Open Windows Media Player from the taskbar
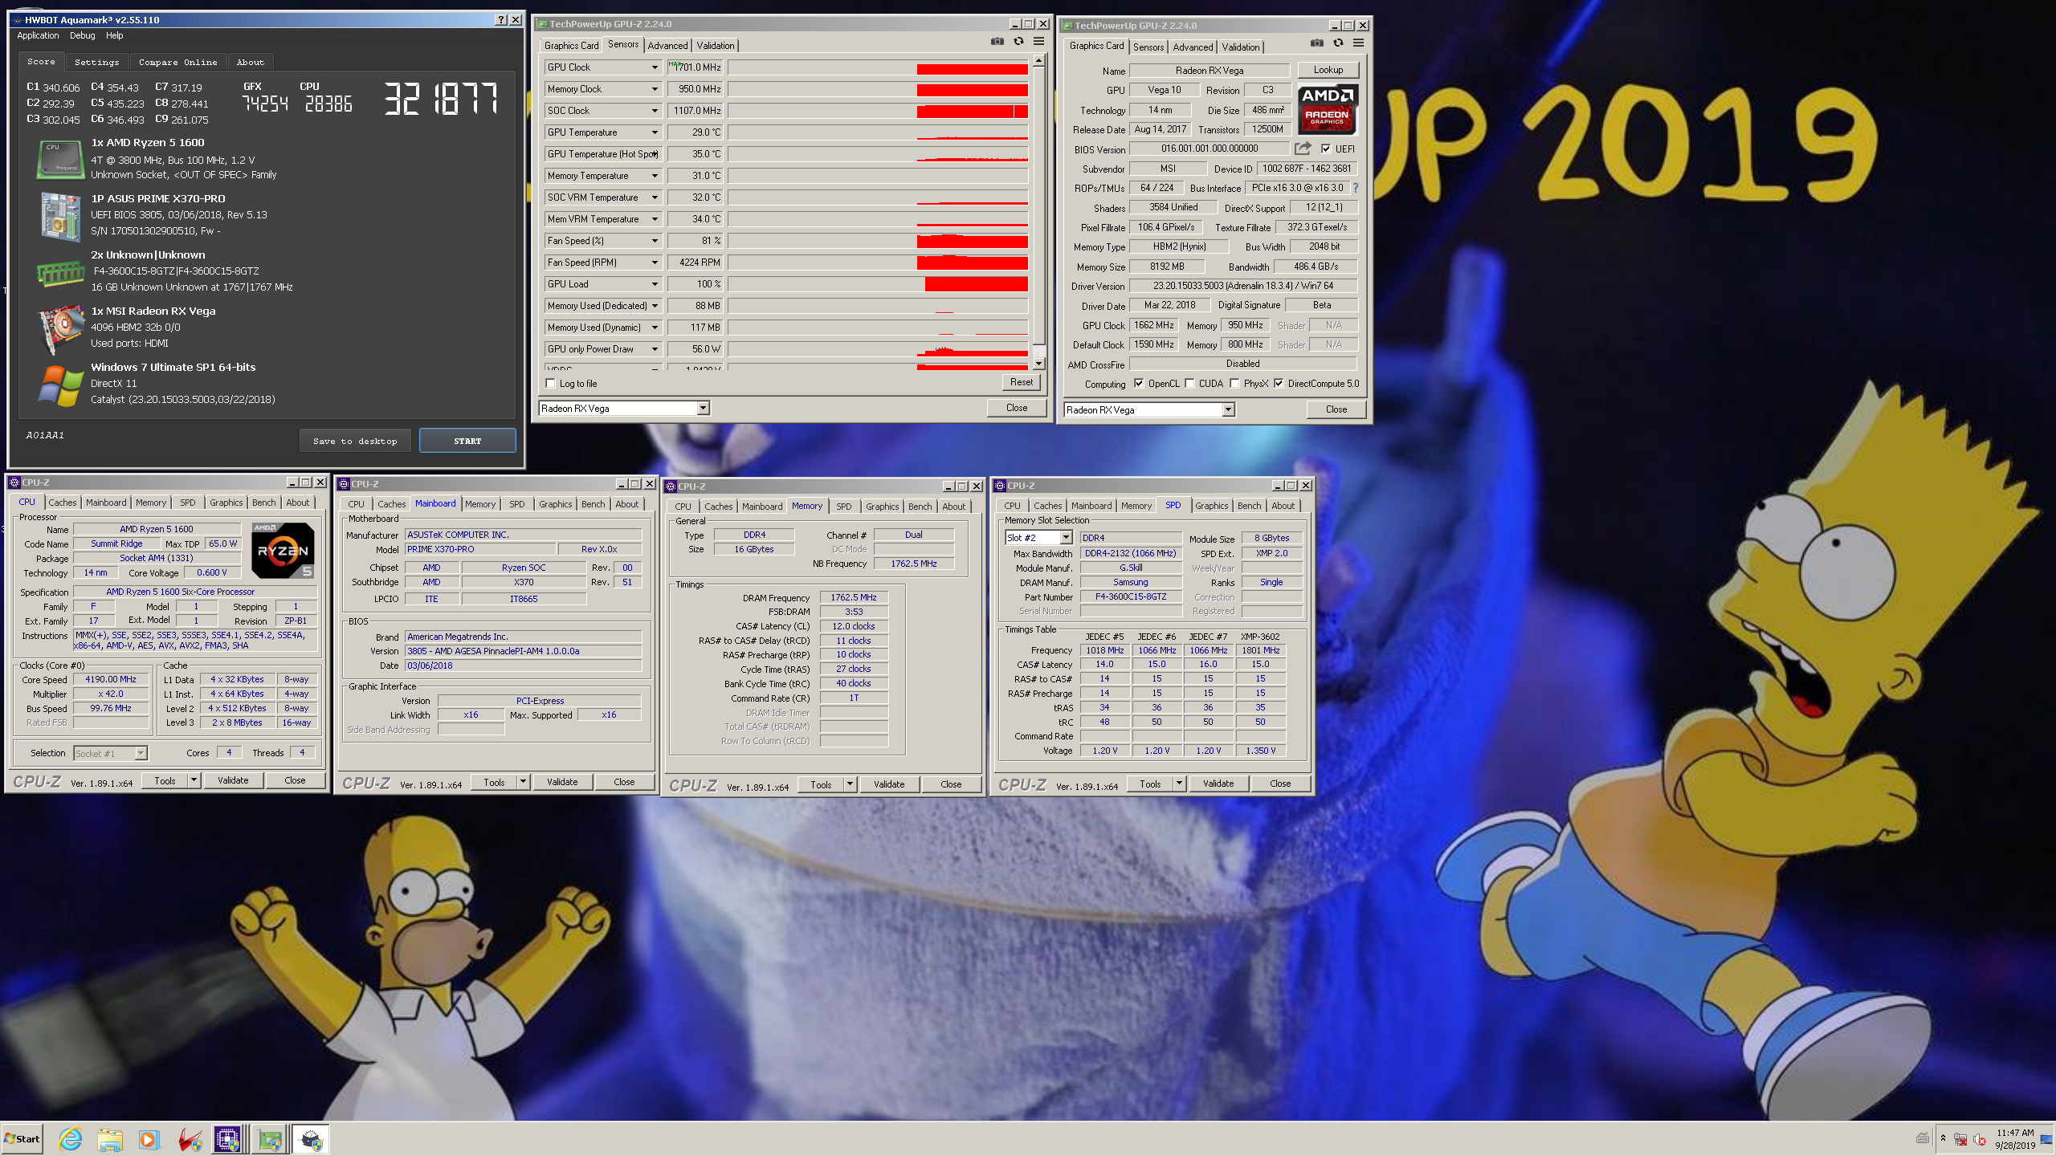This screenshot has width=2056, height=1156. point(149,1139)
